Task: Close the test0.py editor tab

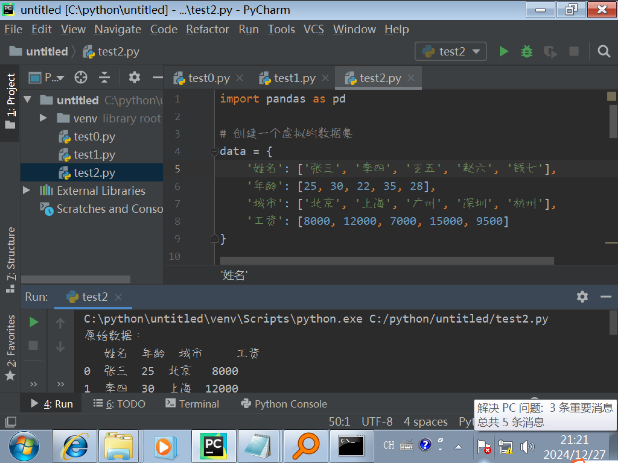Action: pyautogui.click(x=240, y=78)
